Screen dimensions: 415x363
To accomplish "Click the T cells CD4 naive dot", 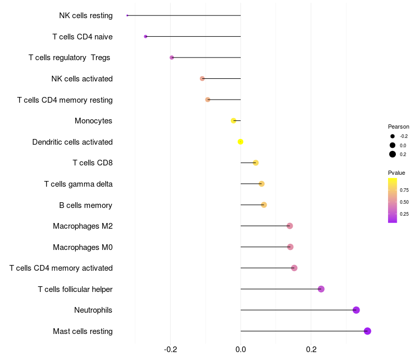I will point(145,36).
